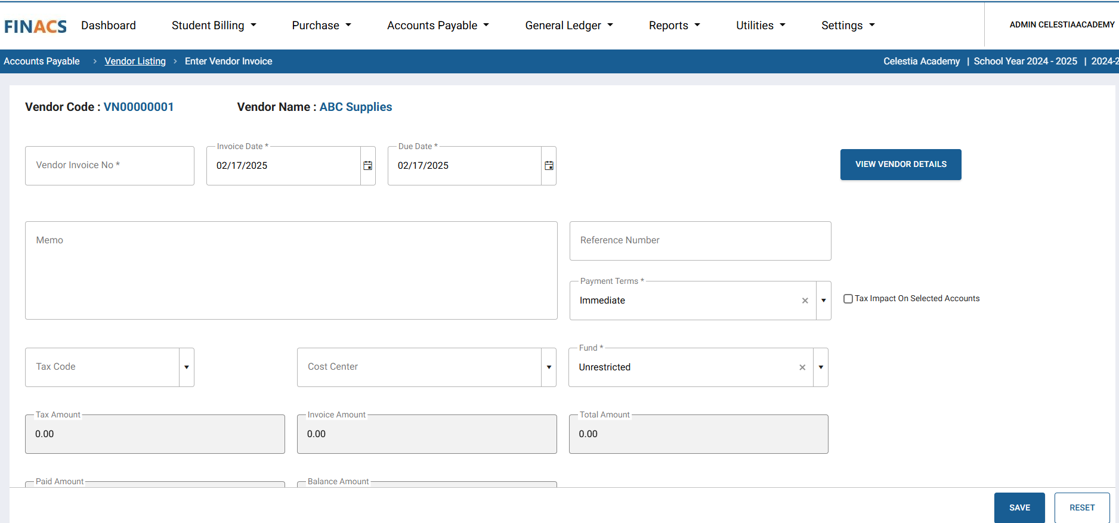Open Accounts Payable menu
1119x523 pixels.
(x=438, y=26)
